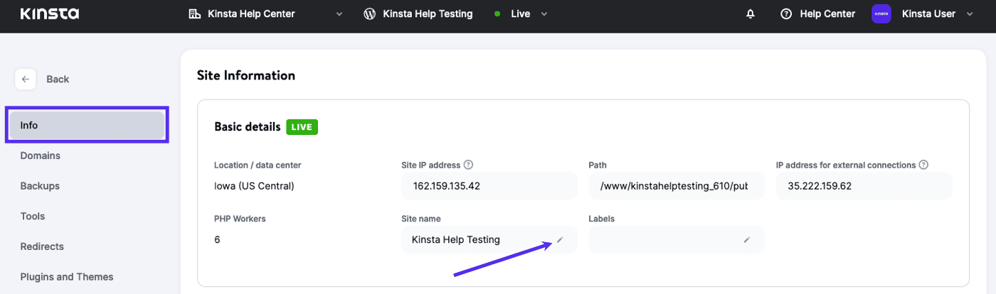Click the Location / data center label
Image resolution: width=996 pixels, height=294 pixels.
258,165
